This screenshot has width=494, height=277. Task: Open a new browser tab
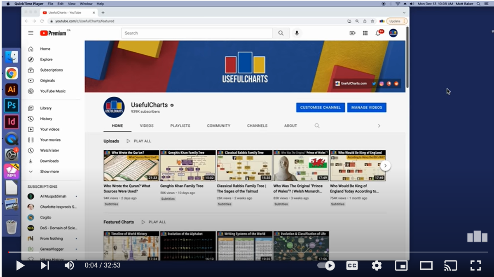pos(103,13)
